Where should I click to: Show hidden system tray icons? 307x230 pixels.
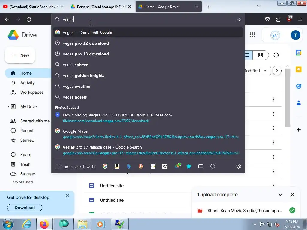tap(255, 224)
